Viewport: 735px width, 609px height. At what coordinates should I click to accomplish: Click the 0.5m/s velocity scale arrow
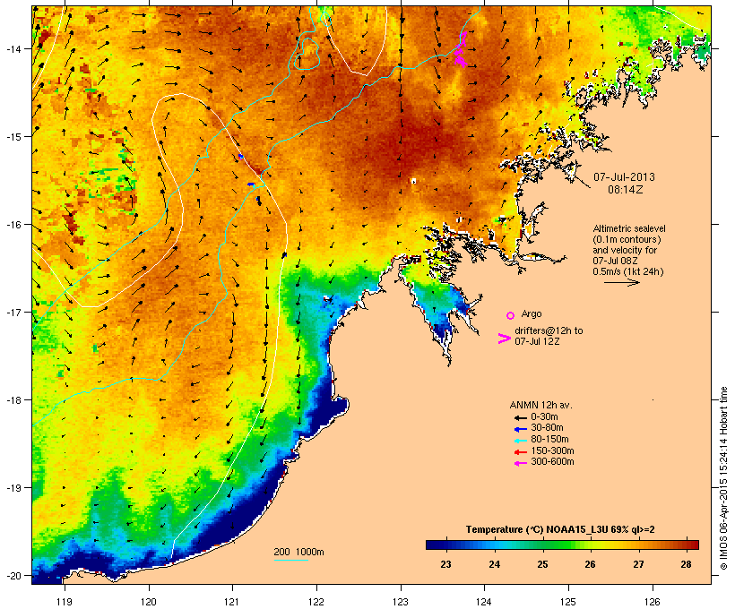[x=621, y=282]
